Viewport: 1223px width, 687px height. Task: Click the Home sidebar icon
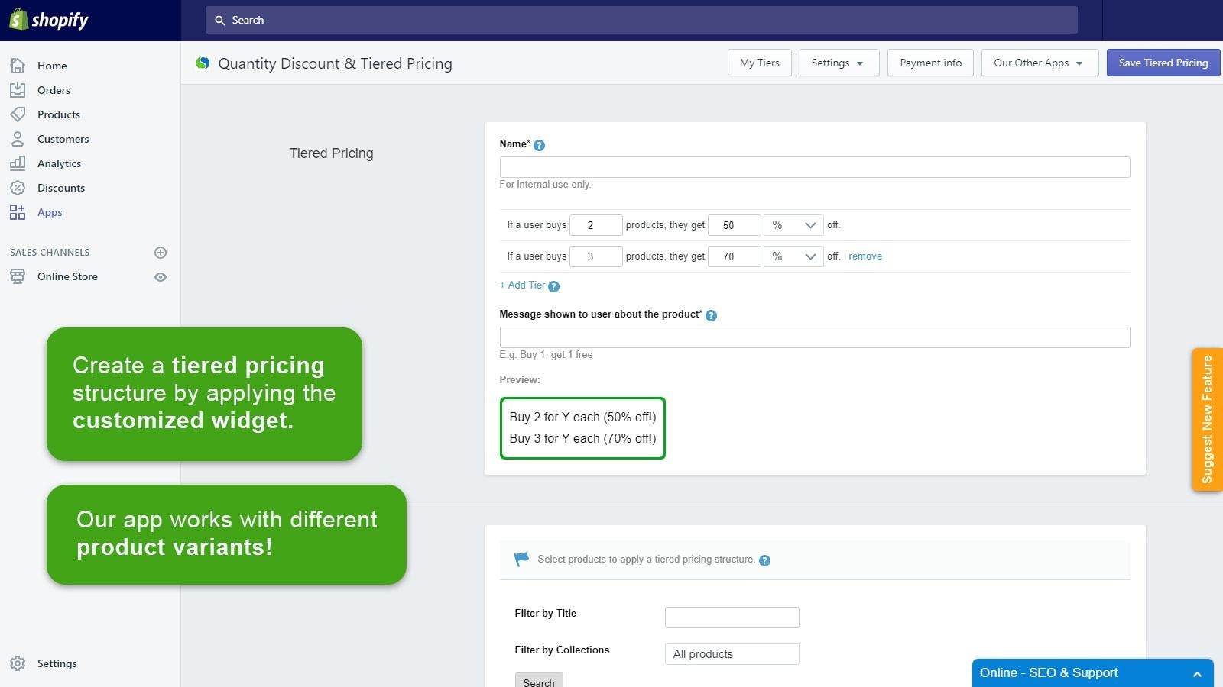pyautogui.click(x=18, y=66)
